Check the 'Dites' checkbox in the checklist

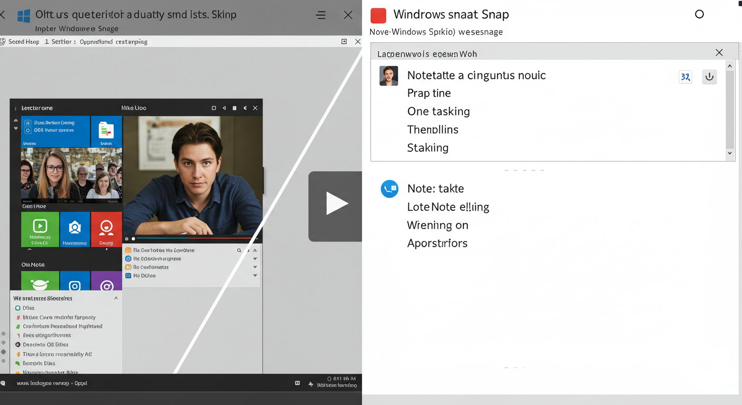tap(17, 307)
